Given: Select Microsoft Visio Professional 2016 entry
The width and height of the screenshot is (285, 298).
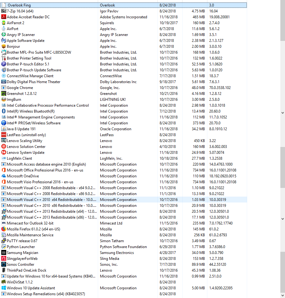Looking at the screenshot, I should click(40, 182).
